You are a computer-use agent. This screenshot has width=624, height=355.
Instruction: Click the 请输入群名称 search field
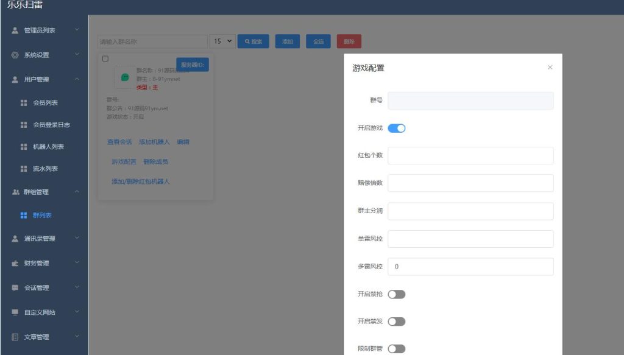(x=151, y=41)
